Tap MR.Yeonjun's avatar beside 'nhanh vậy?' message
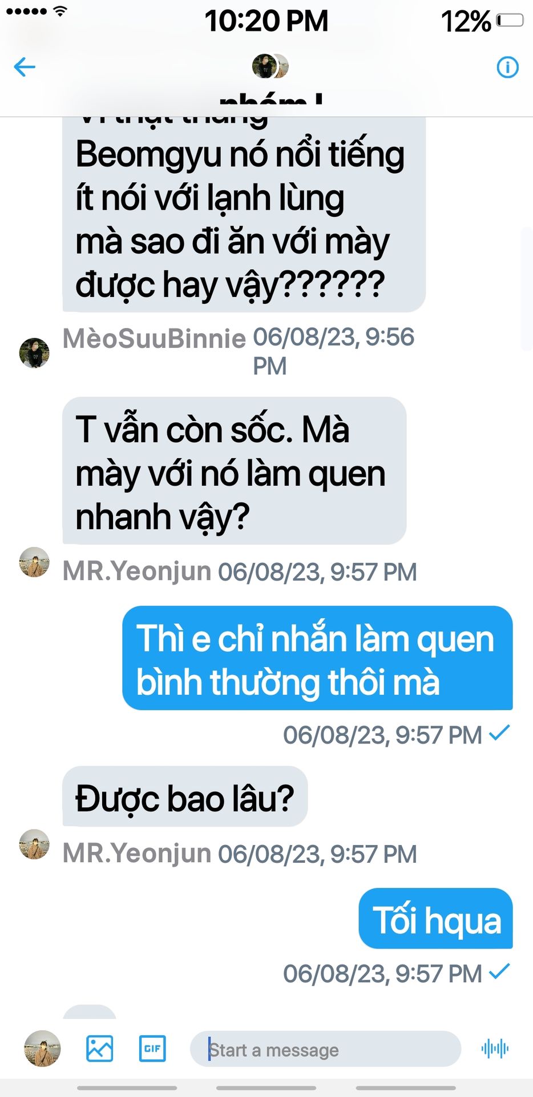This screenshot has height=1097, width=533. pos(34,562)
